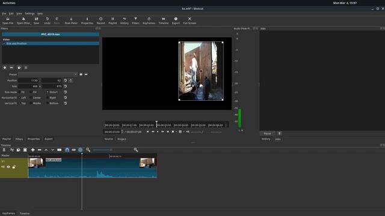This screenshot has height=216, width=385.
Task: Open the Properties panel from toolbar
Action: (87, 20)
